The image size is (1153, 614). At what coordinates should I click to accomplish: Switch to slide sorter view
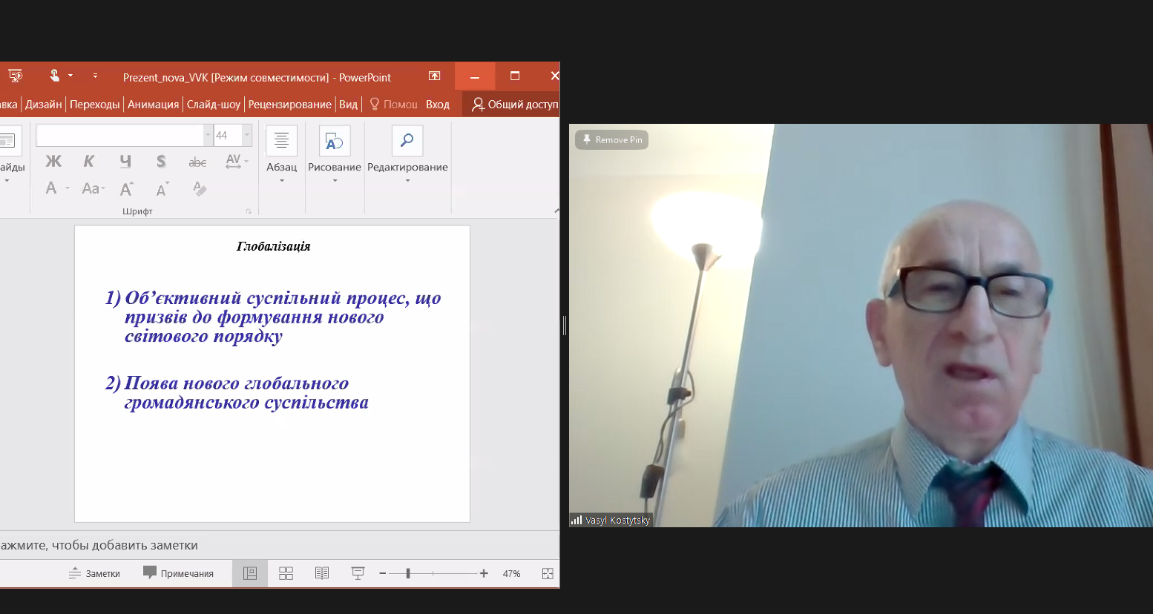pyautogui.click(x=286, y=573)
